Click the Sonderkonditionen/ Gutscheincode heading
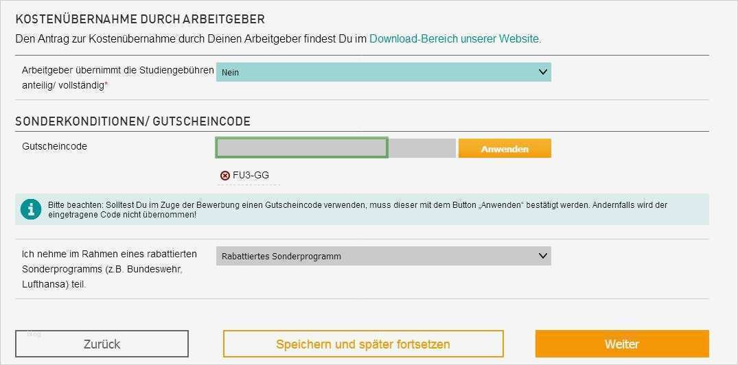 tap(133, 121)
